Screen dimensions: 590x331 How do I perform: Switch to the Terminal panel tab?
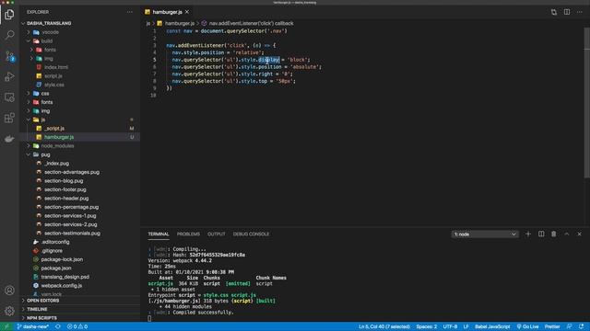click(159, 234)
